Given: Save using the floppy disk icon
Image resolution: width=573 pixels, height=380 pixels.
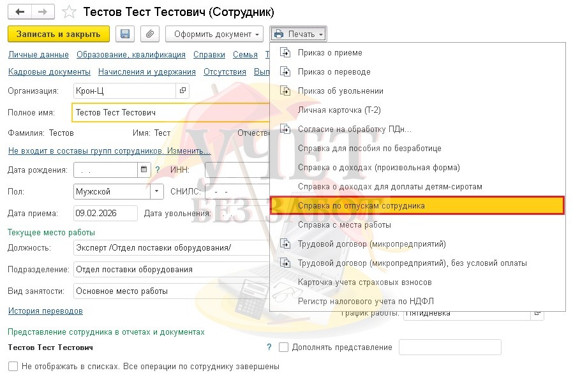Looking at the screenshot, I should coord(125,34).
